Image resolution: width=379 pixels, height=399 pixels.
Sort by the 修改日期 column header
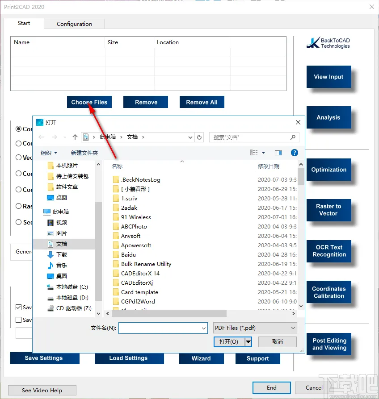269,166
